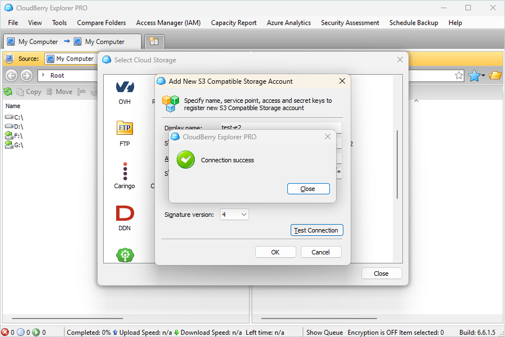Click the Move toolbar button
This screenshot has height=337, width=505.
tap(59, 92)
